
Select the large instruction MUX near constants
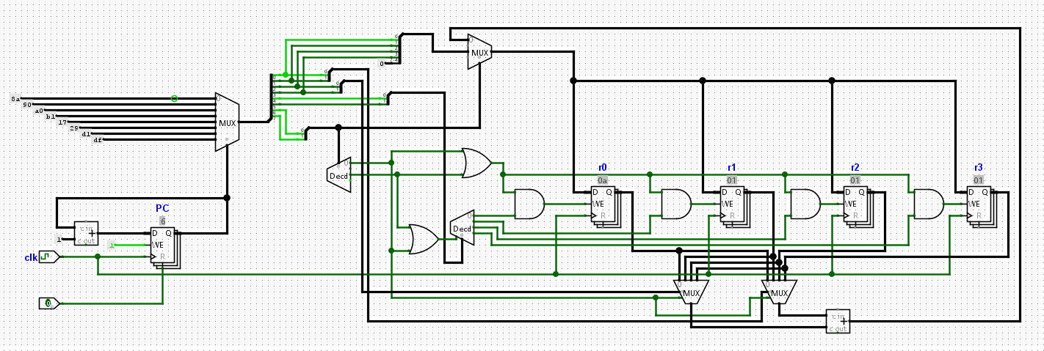coord(227,122)
